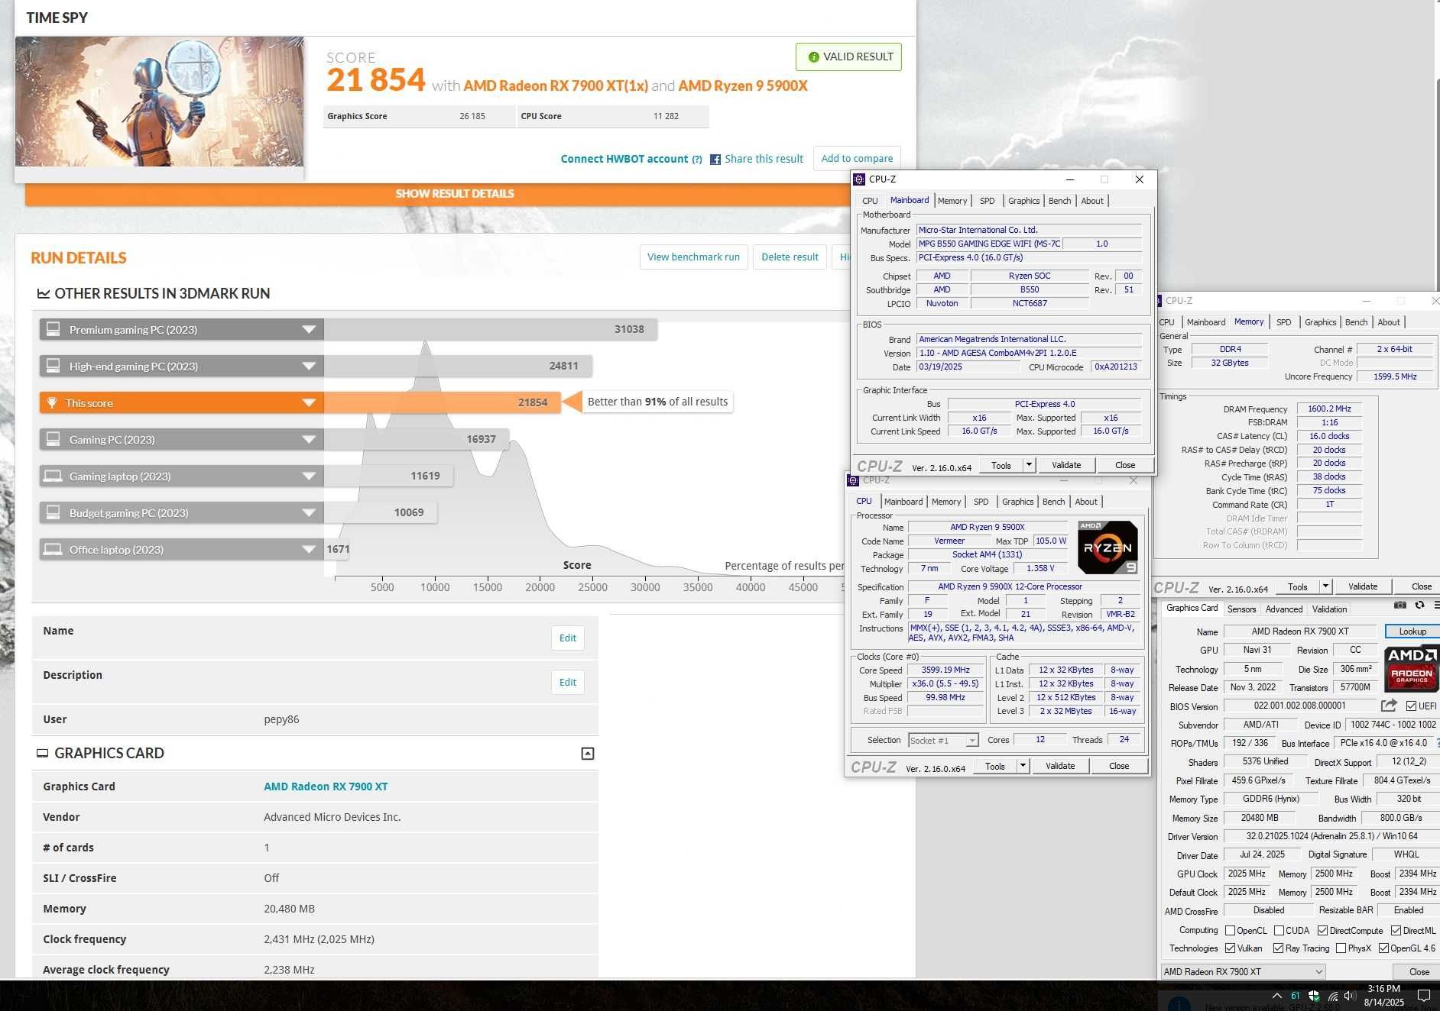Screen dimensions: 1440x1011
Task: Open the Graphics tab in CPU-Z Memory window
Action: point(1320,323)
